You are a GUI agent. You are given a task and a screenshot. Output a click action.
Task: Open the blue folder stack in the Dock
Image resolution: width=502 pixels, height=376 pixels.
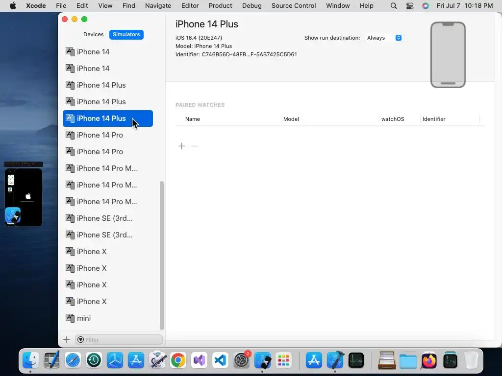(x=408, y=360)
